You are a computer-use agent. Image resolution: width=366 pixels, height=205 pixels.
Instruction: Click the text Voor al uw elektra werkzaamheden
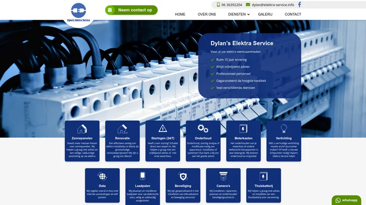[236, 52]
